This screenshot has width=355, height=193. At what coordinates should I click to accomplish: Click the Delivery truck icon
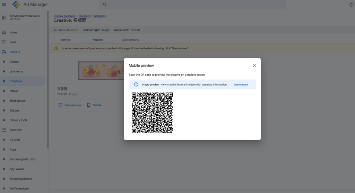(x=4, y=52)
